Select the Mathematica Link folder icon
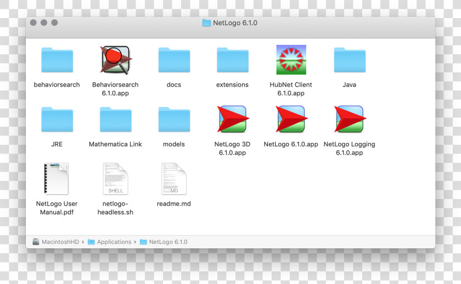The width and height of the screenshot is (461, 284). coord(116,120)
